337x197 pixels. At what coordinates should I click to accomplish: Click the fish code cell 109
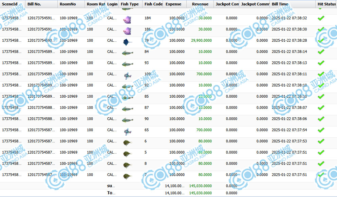tap(148, 74)
